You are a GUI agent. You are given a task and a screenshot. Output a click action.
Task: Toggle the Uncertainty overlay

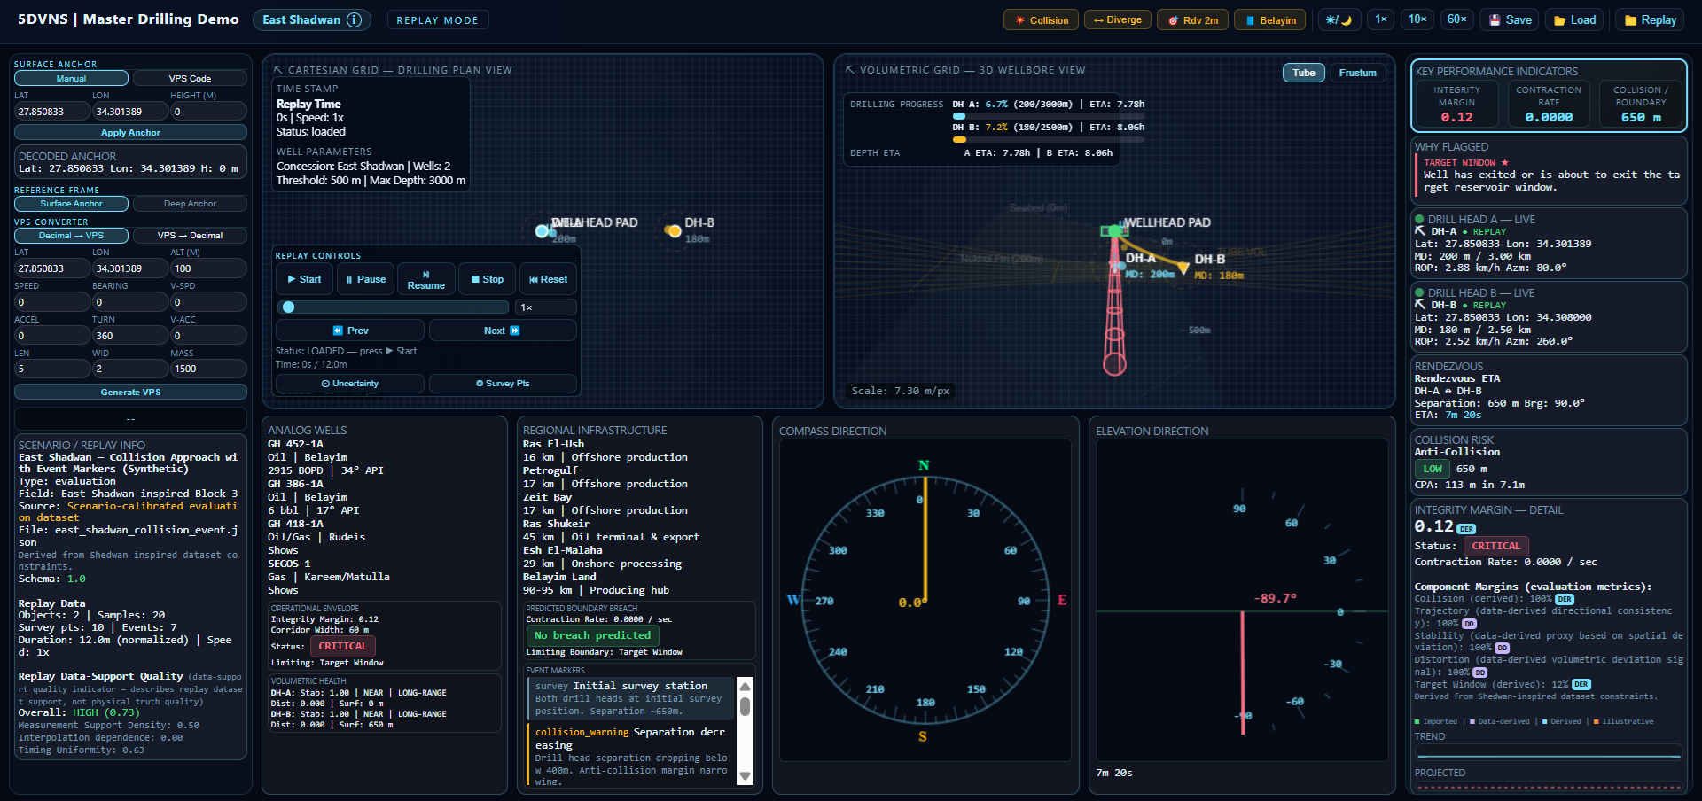(349, 384)
